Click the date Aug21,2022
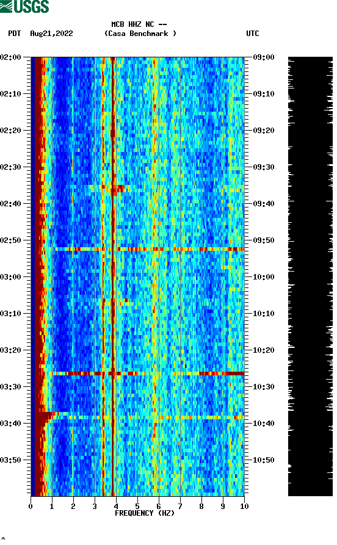 click(51, 34)
